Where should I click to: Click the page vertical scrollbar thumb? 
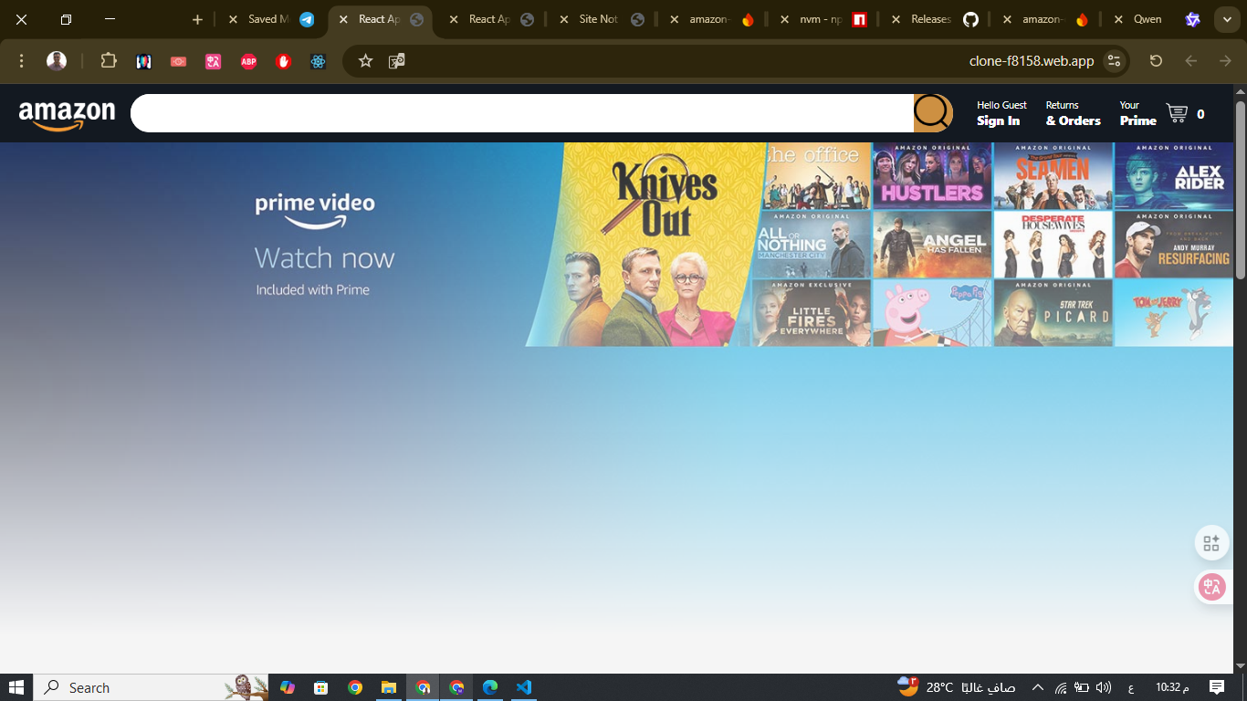(x=1241, y=192)
